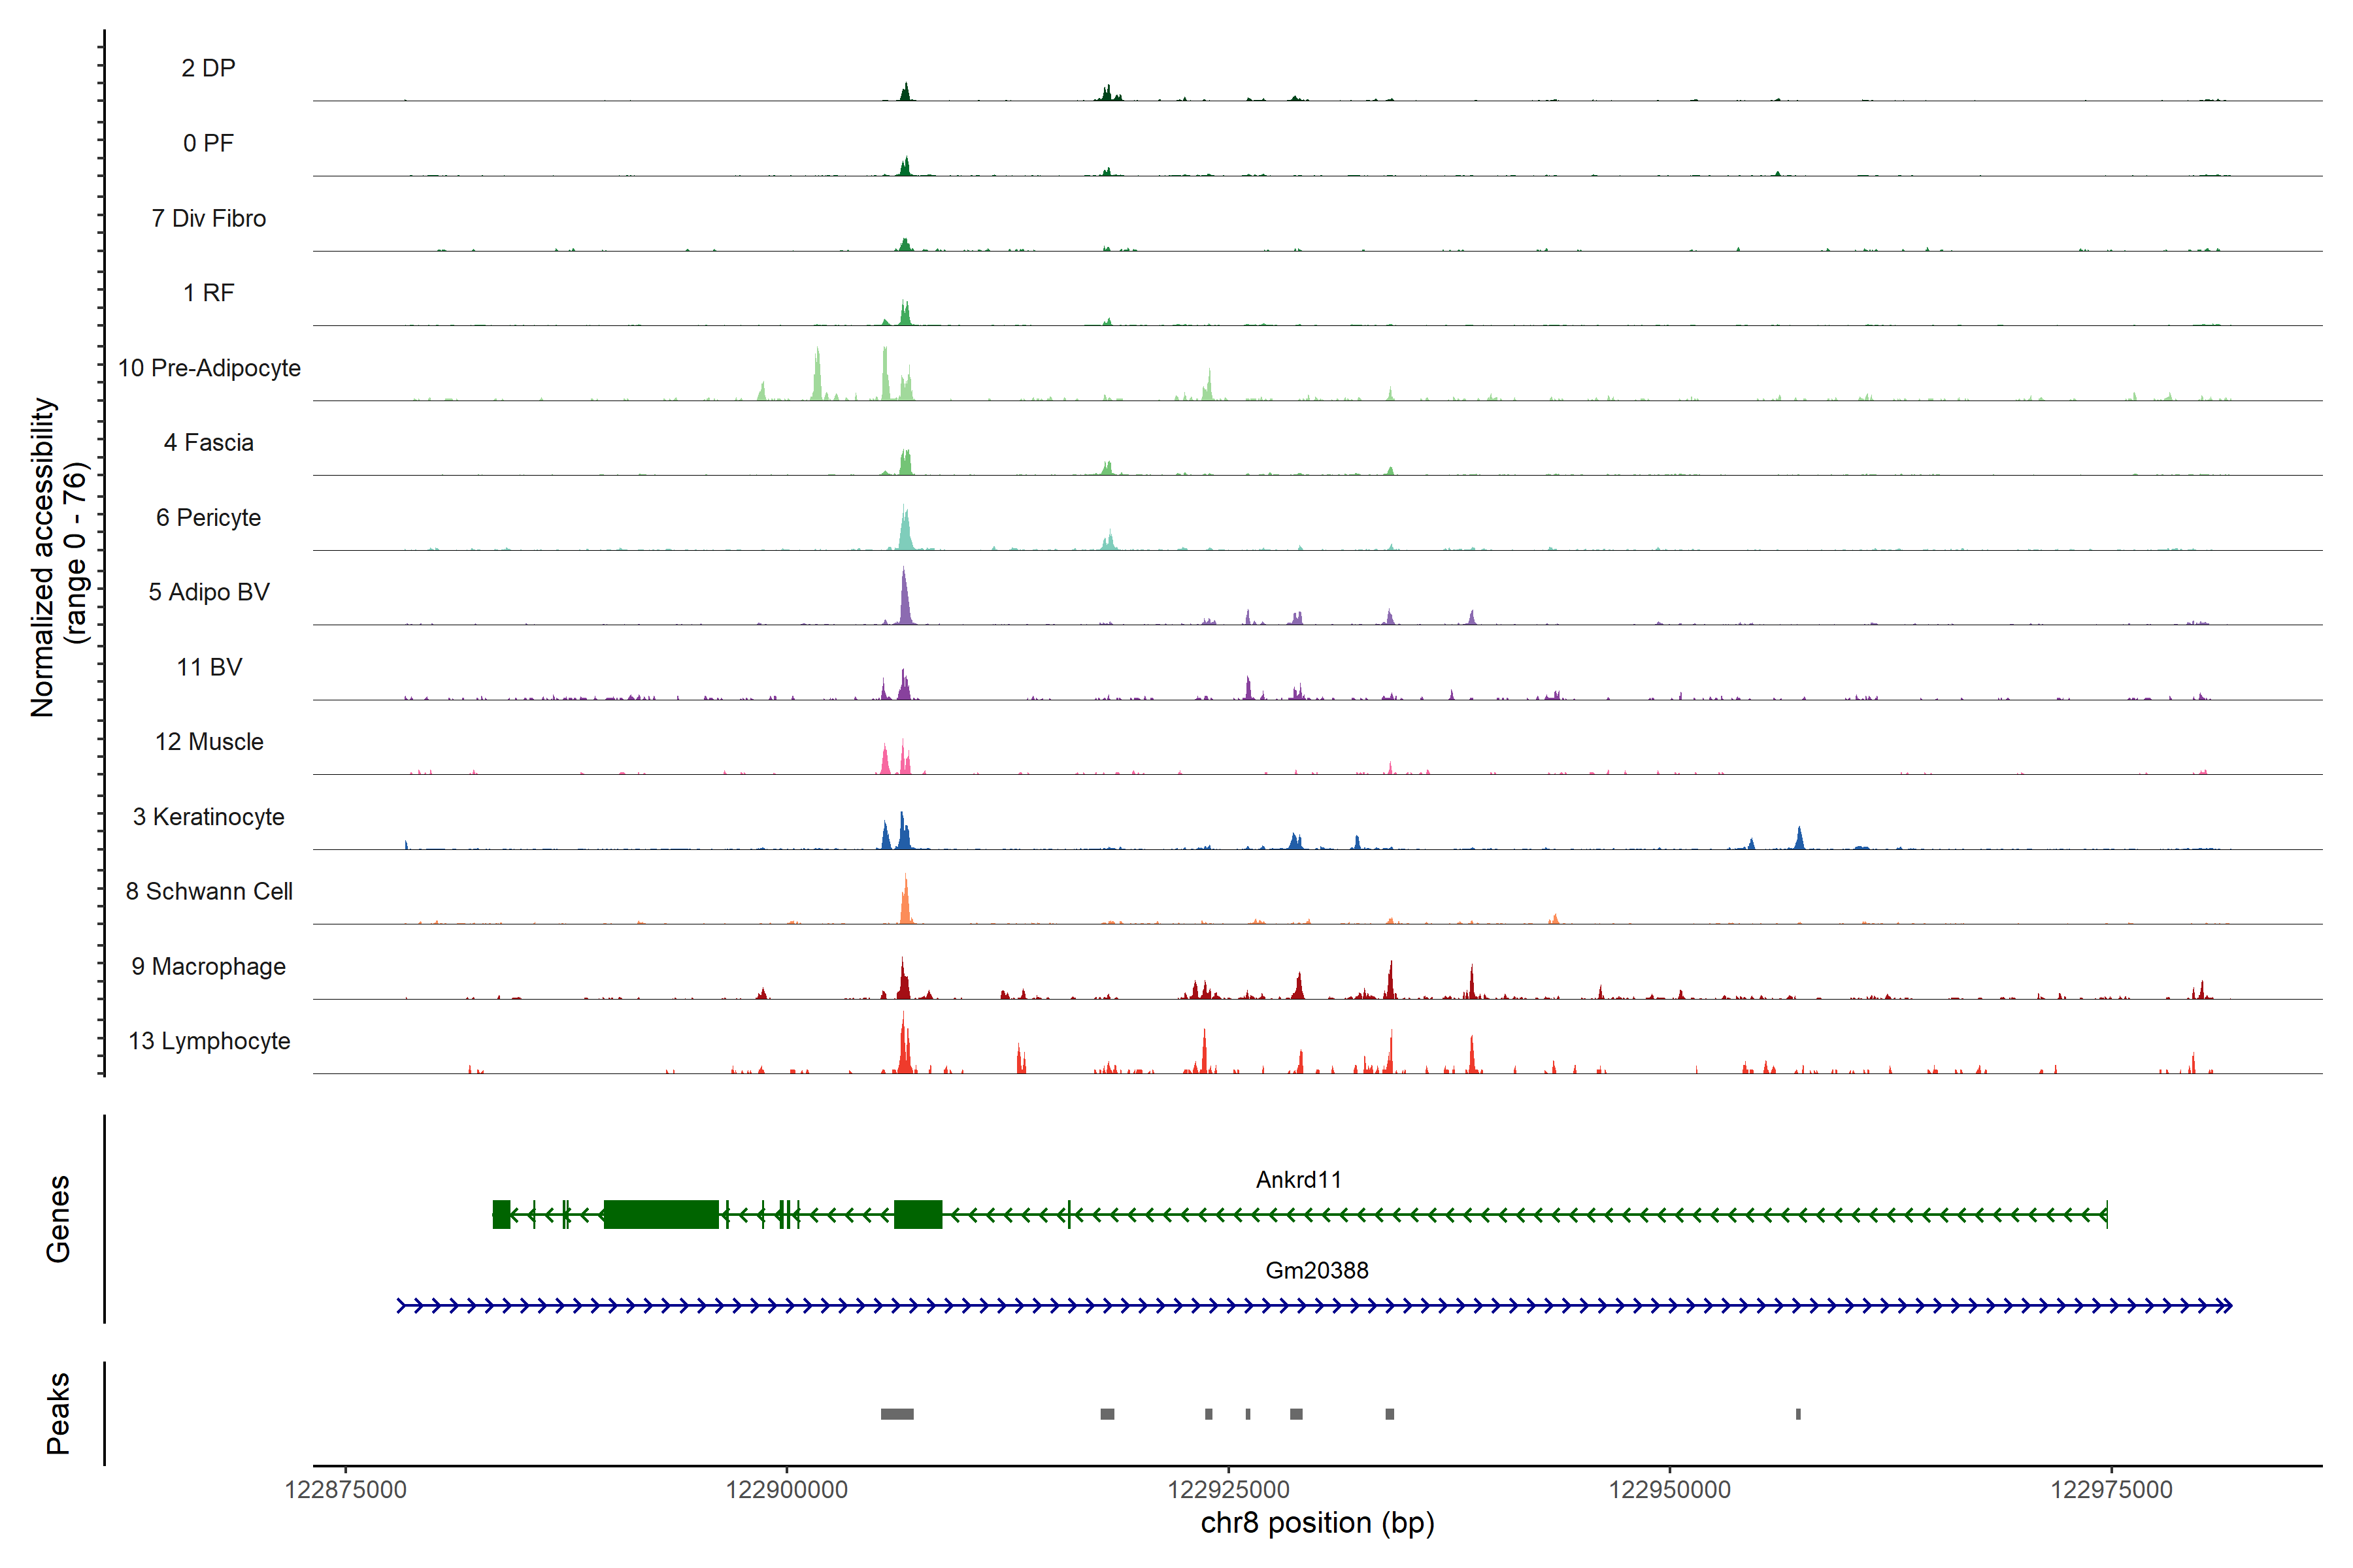Click the 9 Macrophage track label

tap(208, 966)
